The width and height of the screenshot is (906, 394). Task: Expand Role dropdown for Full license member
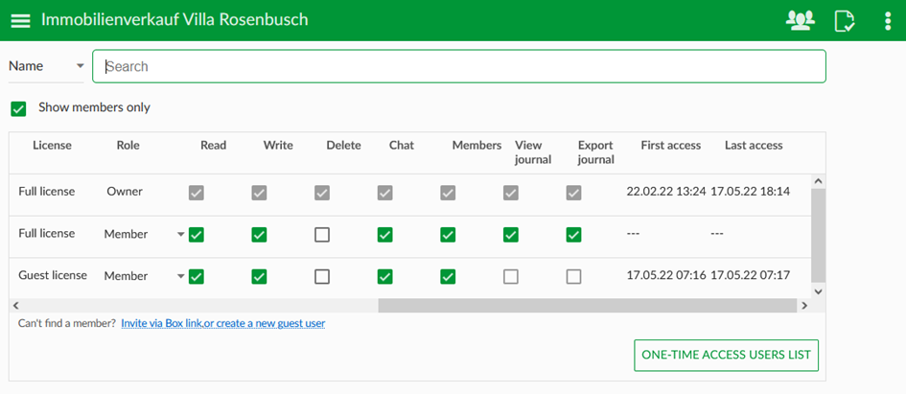pyautogui.click(x=181, y=234)
